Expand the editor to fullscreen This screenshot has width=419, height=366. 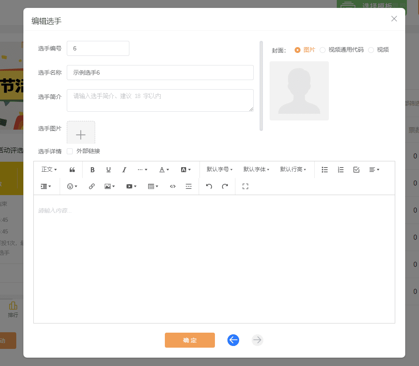tap(245, 186)
